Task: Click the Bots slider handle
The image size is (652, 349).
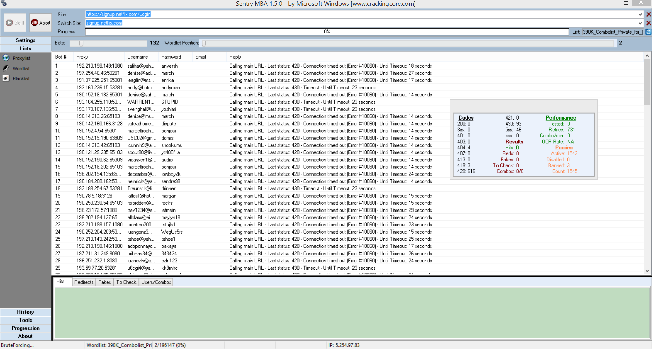Action: click(x=81, y=43)
